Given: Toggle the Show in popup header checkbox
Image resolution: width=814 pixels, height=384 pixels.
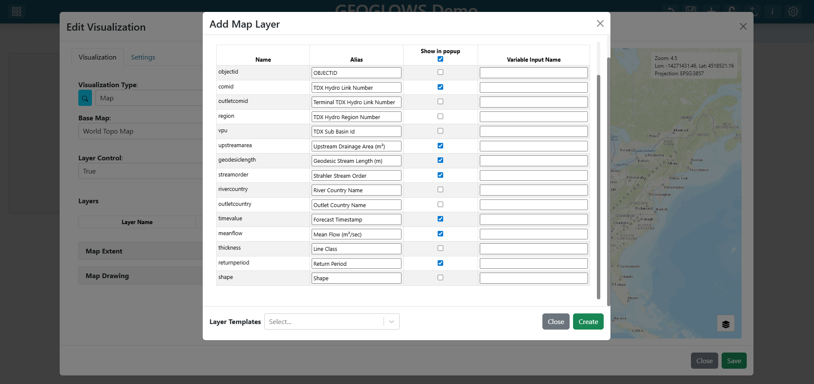Looking at the screenshot, I should click(440, 59).
